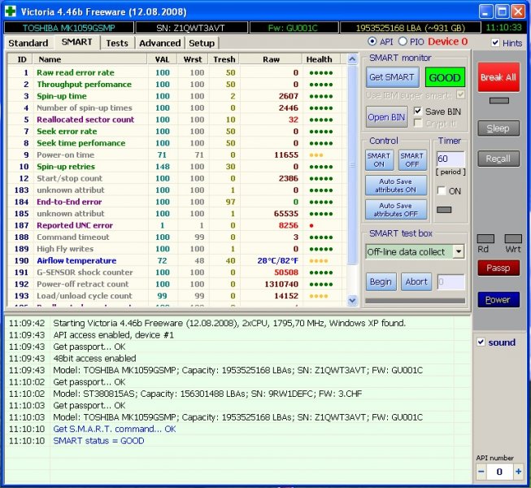531x488 pixels.
Task: Switch to the Tests tab
Action: [x=117, y=42]
